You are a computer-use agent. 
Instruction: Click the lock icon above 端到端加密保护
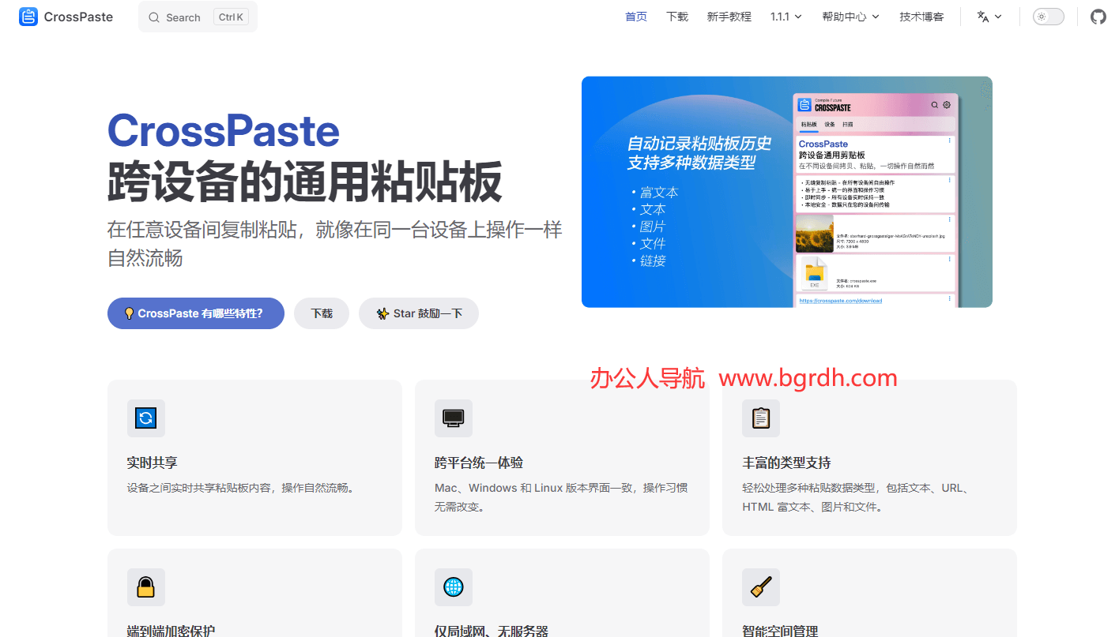[145, 587]
